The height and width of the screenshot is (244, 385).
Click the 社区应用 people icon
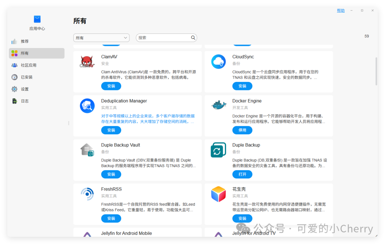[15, 65]
